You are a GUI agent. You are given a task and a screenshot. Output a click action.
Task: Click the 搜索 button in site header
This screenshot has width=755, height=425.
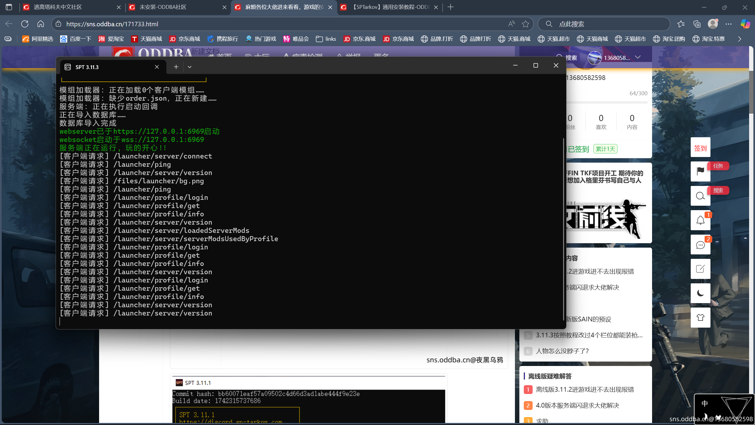(567, 58)
